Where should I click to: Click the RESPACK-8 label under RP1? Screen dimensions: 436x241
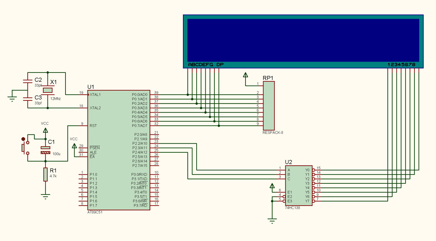tap(273, 133)
